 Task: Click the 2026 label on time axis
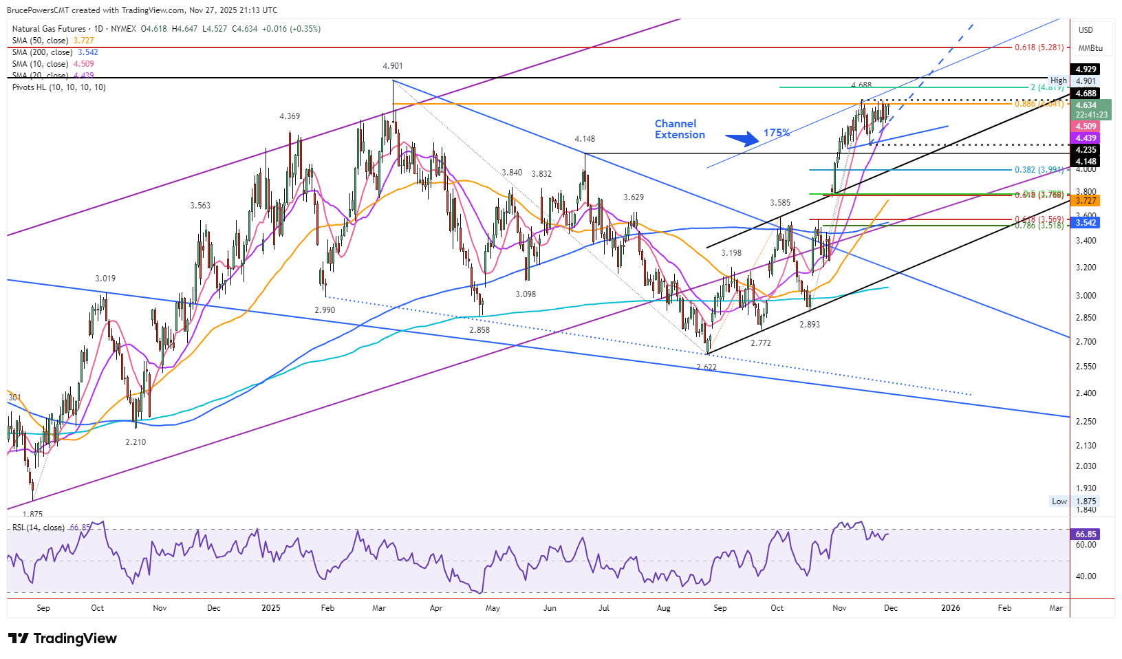[950, 608]
